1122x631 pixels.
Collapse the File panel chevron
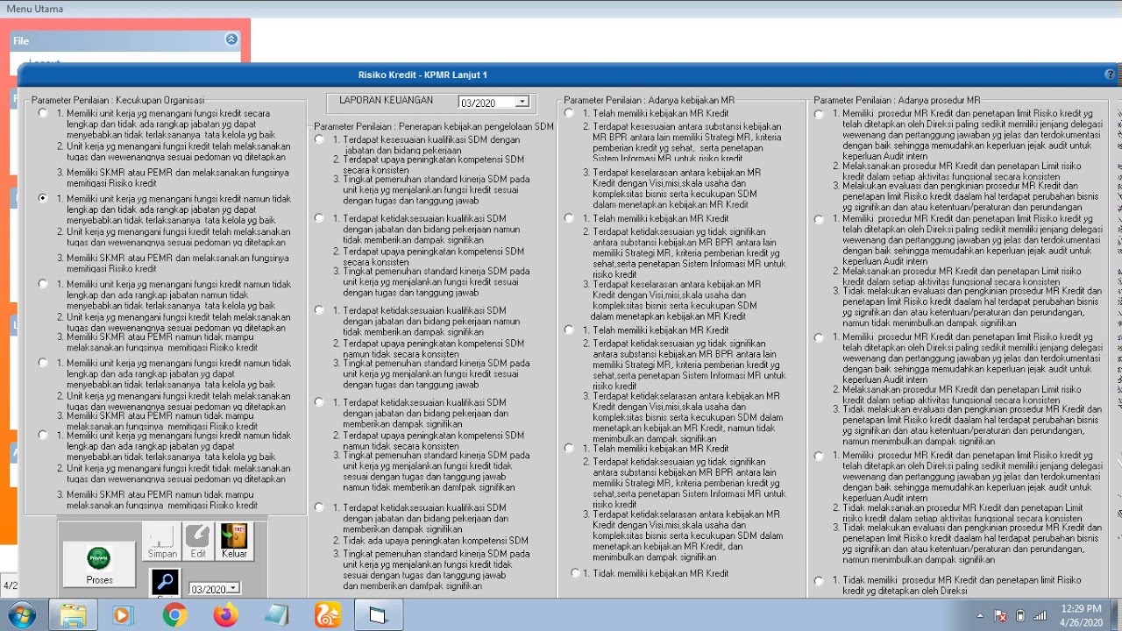[x=231, y=39]
